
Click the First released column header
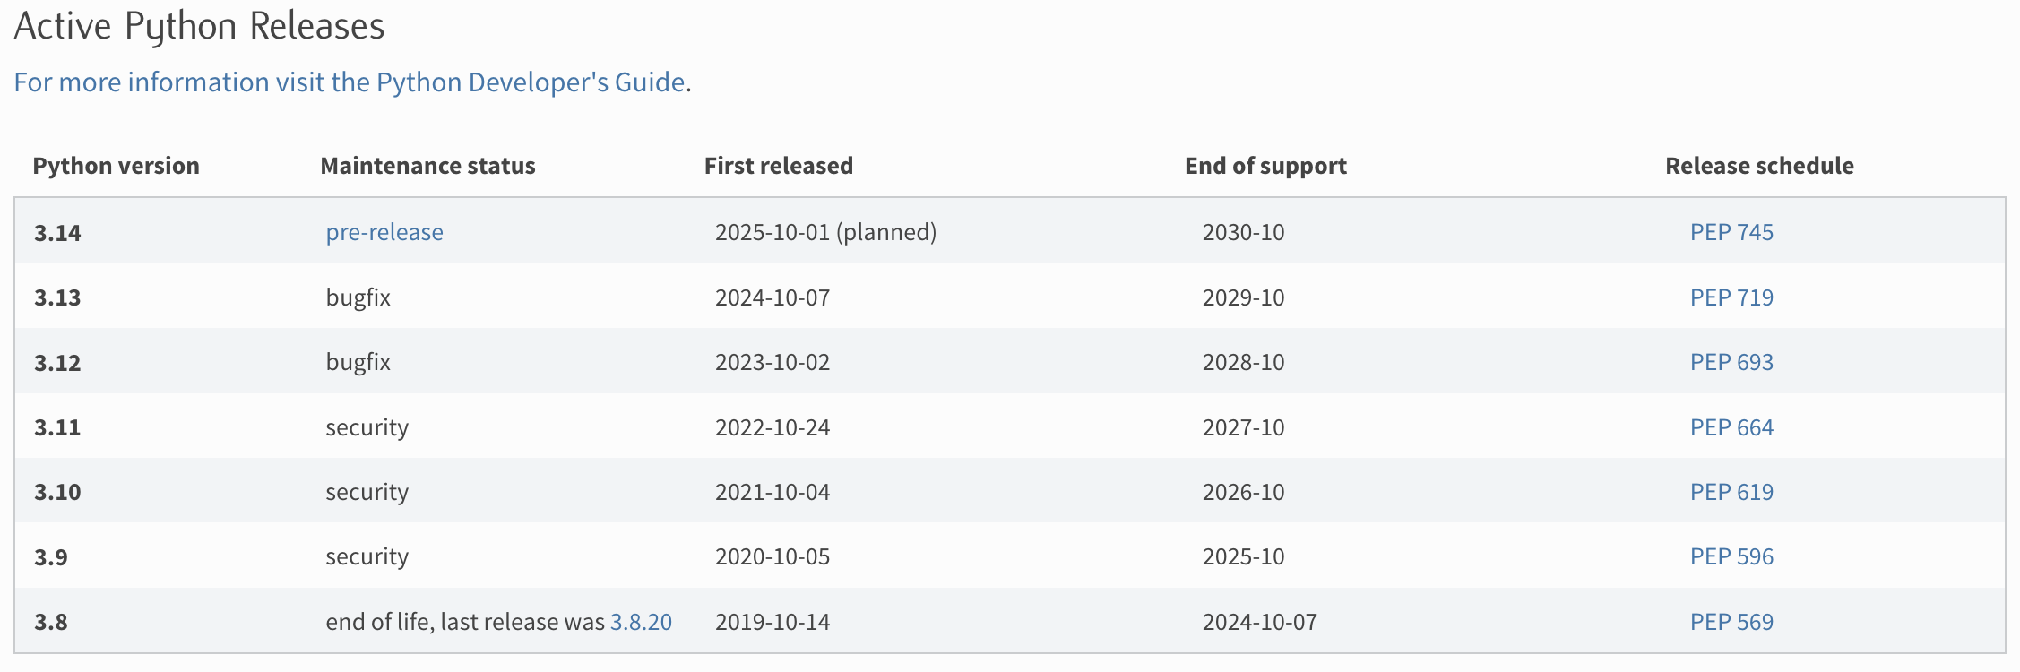[779, 166]
